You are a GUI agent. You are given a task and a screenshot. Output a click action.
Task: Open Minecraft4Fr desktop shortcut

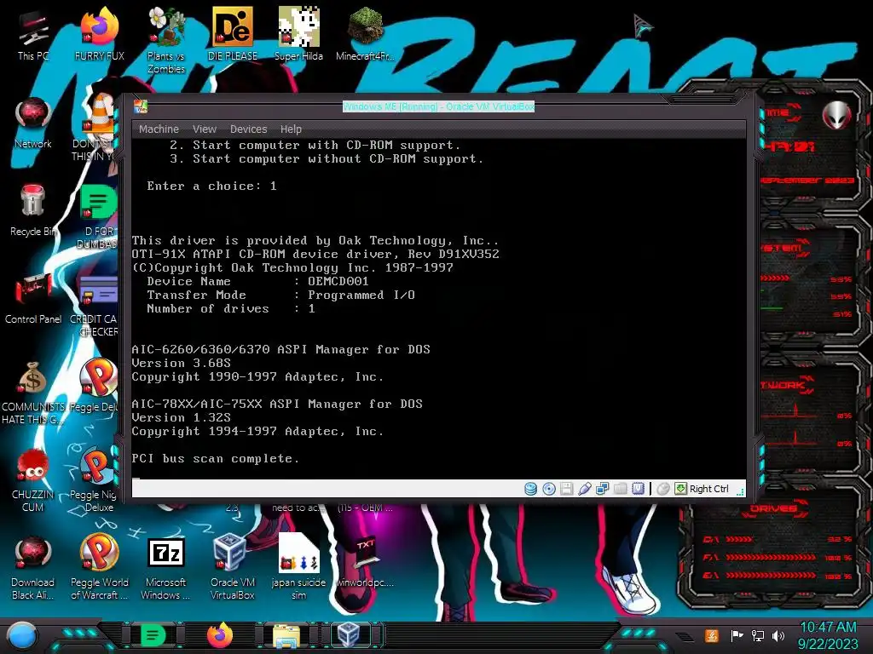(x=365, y=34)
